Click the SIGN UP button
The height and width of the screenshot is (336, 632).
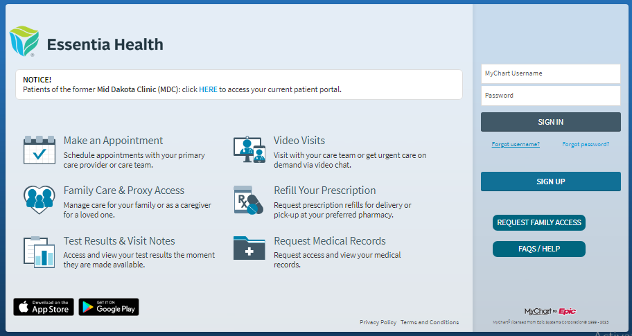pos(551,182)
